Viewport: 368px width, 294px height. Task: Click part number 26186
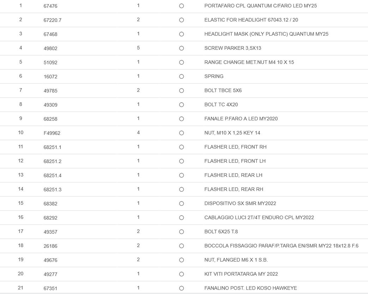pos(50,246)
